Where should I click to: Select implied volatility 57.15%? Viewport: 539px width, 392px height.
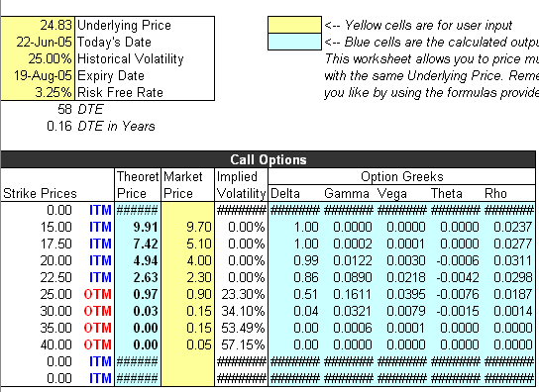pyautogui.click(x=243, y=344)
